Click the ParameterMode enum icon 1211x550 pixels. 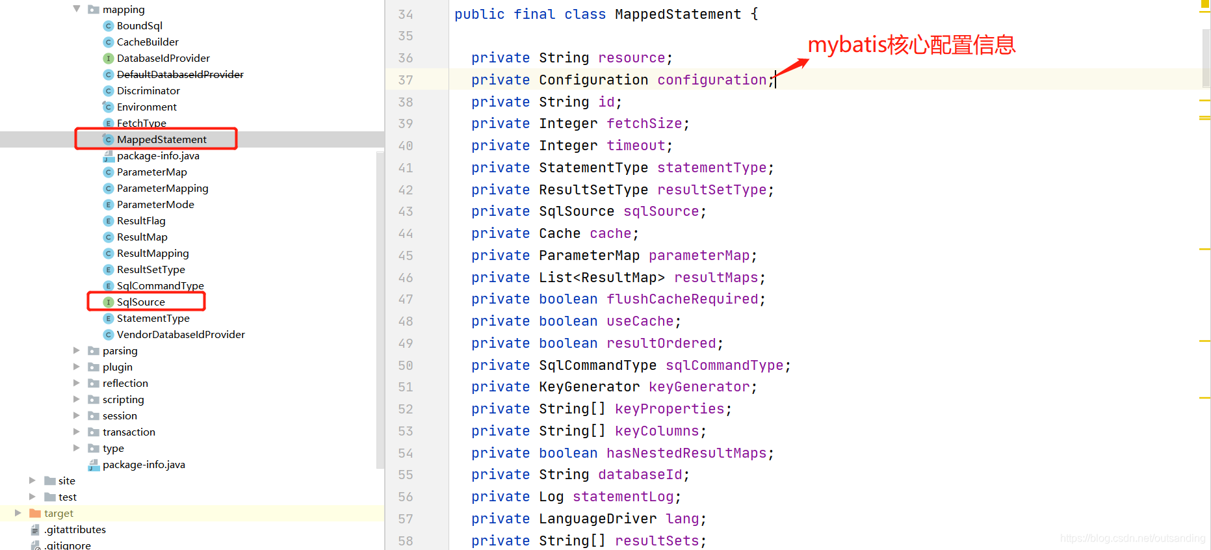click(x=109, y=205)
